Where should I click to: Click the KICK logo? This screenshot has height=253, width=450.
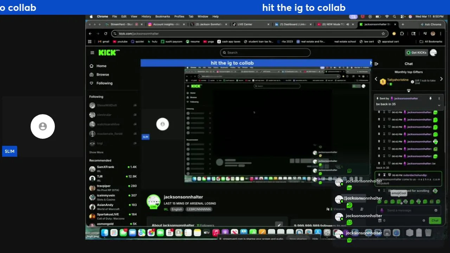coord(109,53)
